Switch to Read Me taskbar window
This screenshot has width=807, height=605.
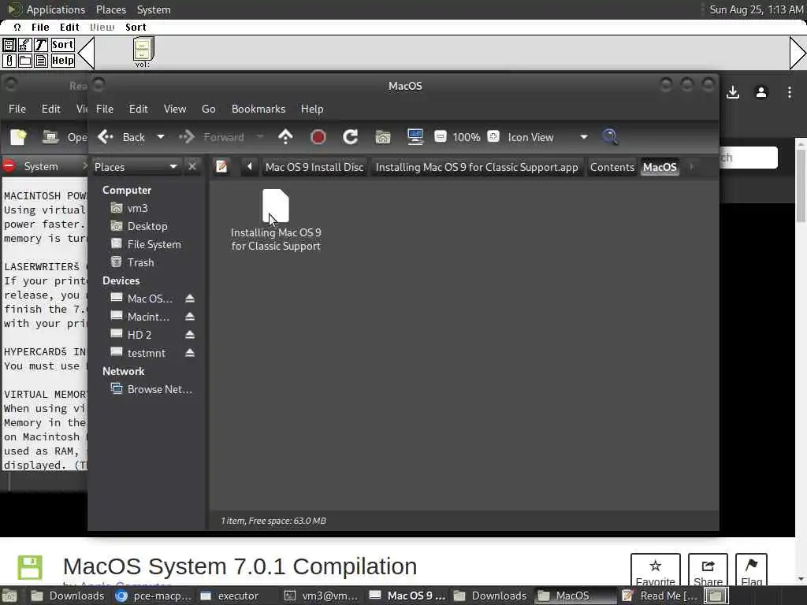click(x=660, y=596)
